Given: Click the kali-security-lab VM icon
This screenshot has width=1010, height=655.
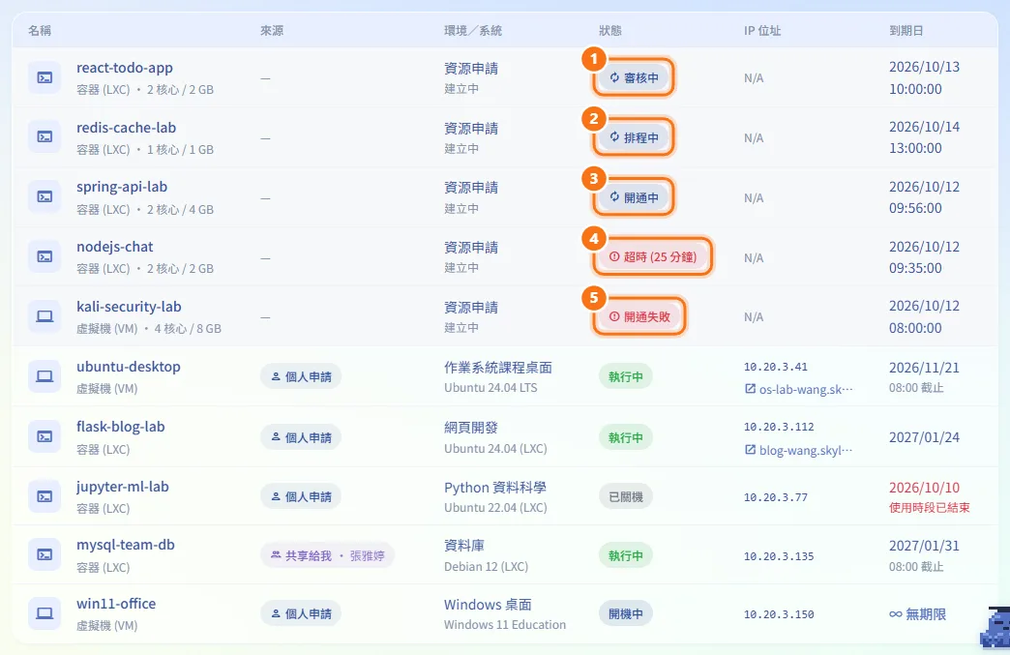Looking at the screenshot, I should [x=45, y=317].
